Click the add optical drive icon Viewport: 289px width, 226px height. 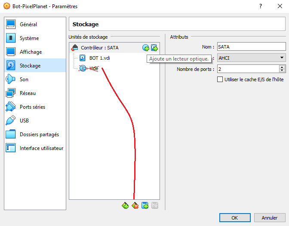click(146, 48)
